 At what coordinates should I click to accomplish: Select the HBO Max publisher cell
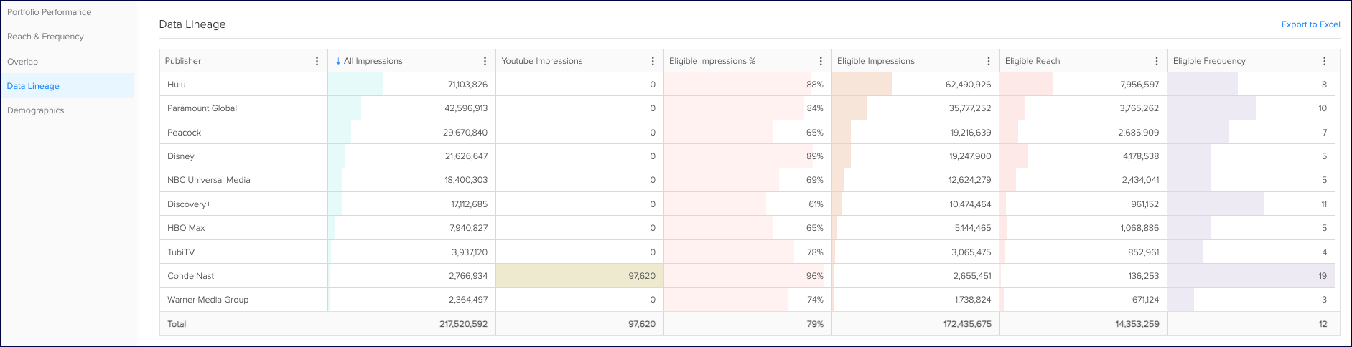243,228
